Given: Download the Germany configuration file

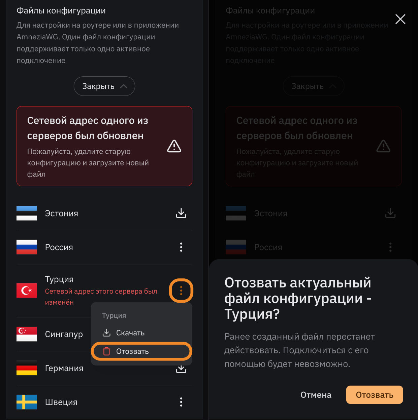Looking at the screenshot, I should click(181, 369).
